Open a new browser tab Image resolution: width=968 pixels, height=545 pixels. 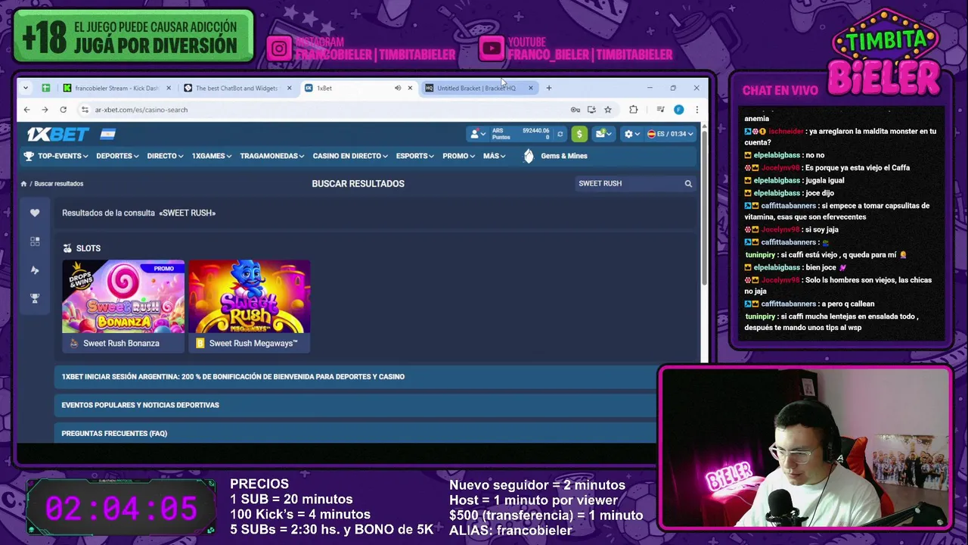click(x=549, y=88)
